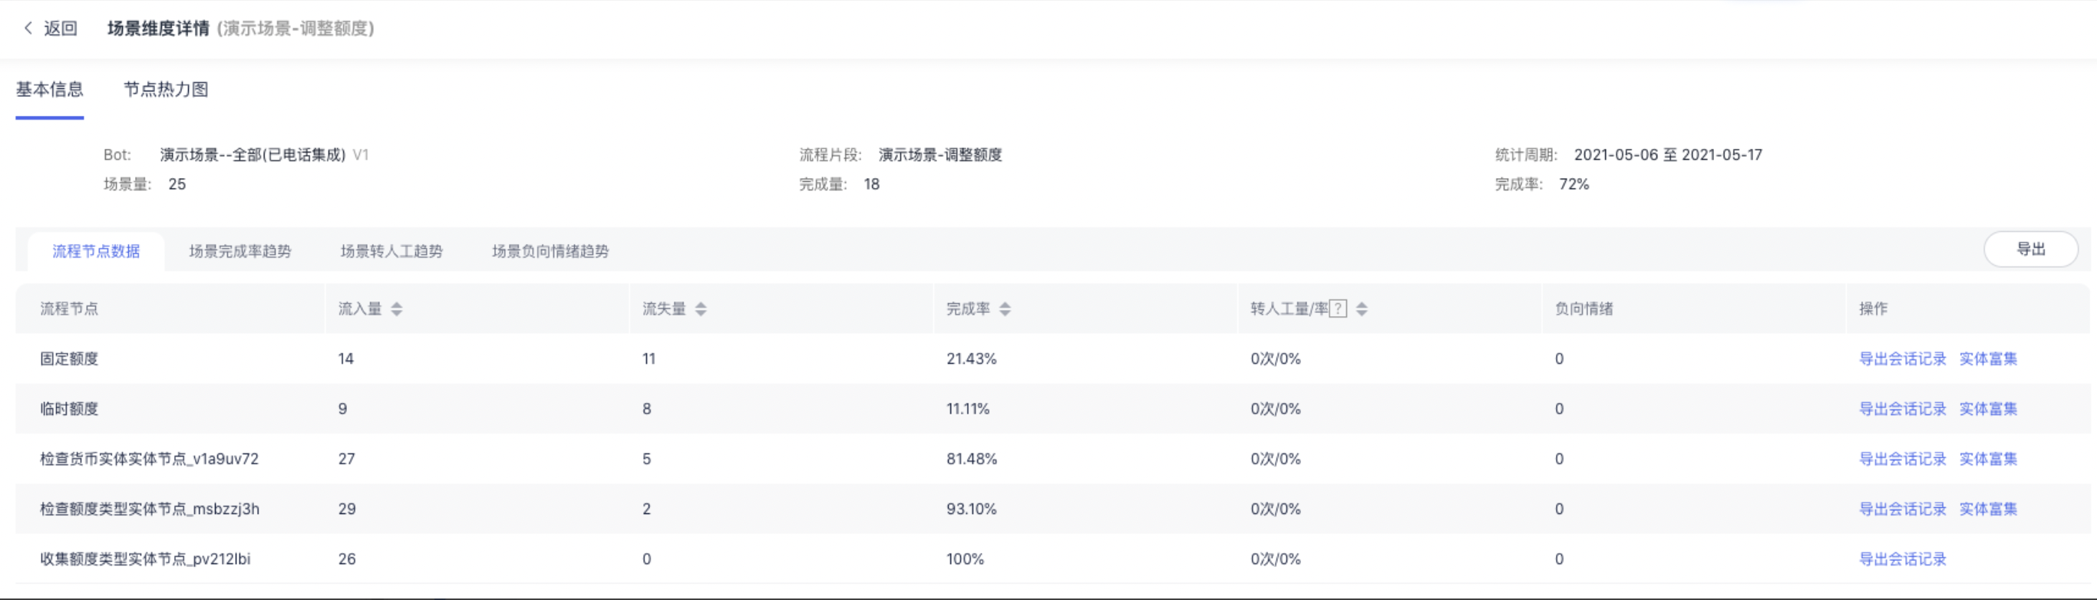The height and width of the screenshot is (600, 2097).
Task: Click the 操作 column header
Action: 1873,309
